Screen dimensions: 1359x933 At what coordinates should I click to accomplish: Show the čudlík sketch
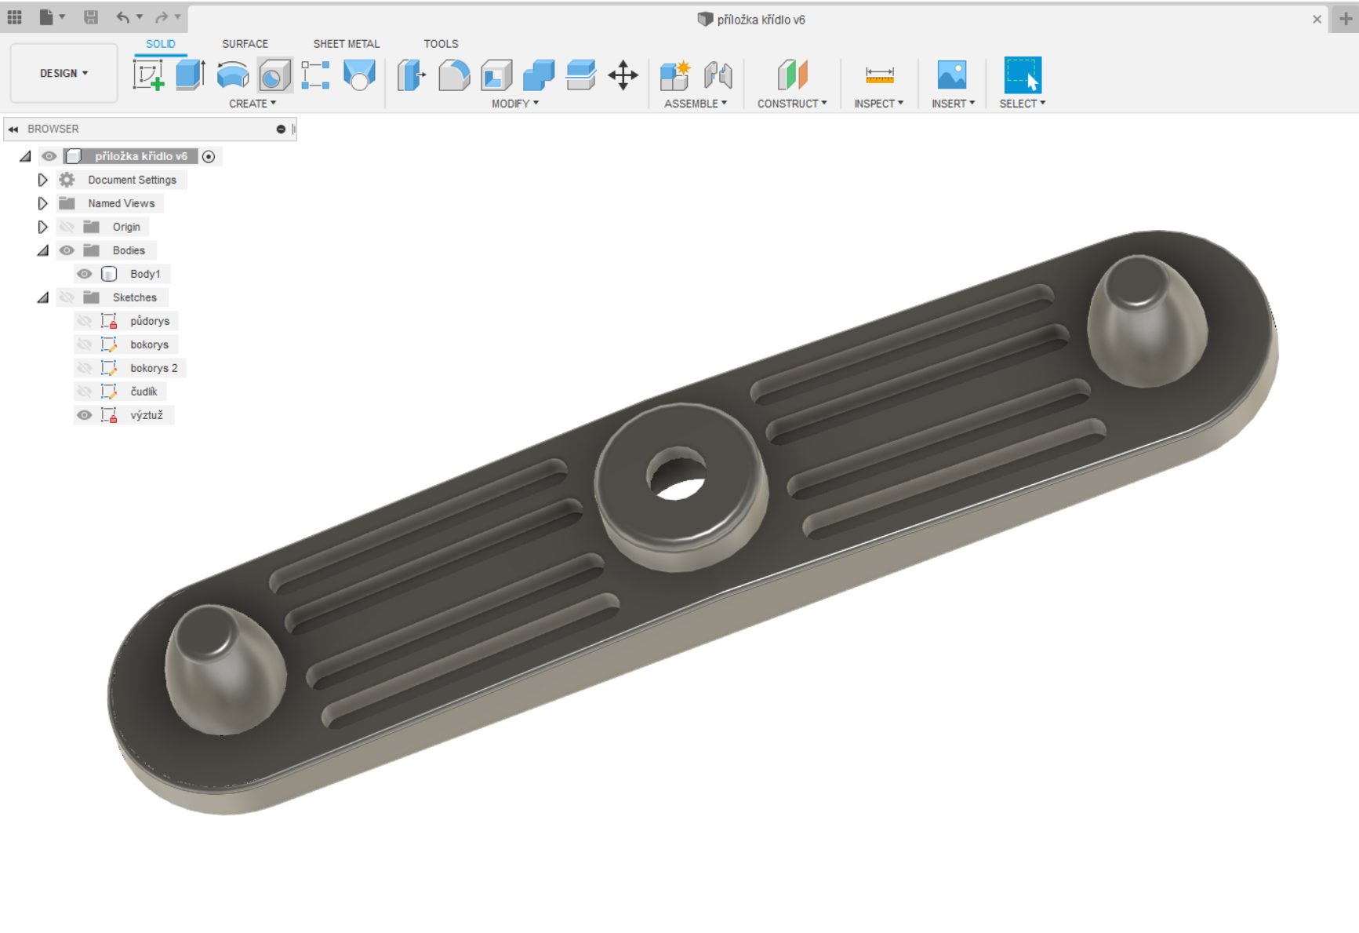[x=84, y=392]
